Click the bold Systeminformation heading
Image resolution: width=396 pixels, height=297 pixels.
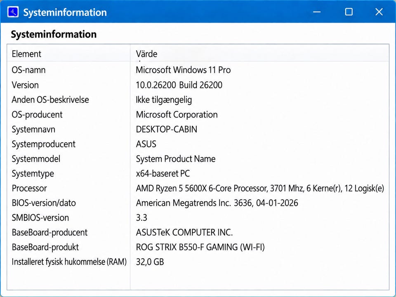point(54,34)
